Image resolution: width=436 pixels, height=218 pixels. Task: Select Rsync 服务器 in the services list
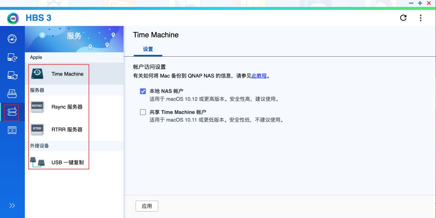(x=67, y=106)
